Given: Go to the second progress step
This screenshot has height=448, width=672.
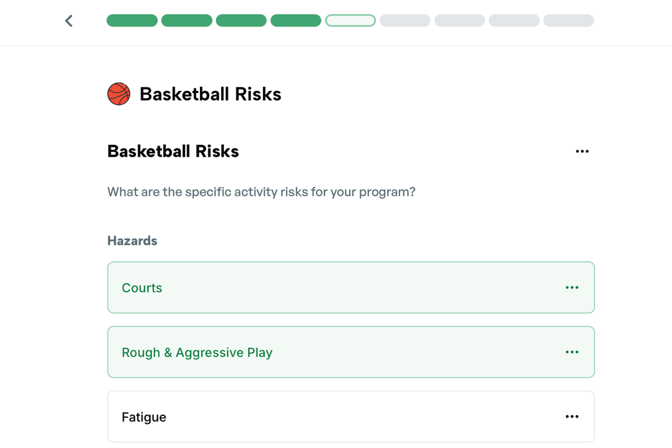Looking at the screenshot, I should [187, 21].
